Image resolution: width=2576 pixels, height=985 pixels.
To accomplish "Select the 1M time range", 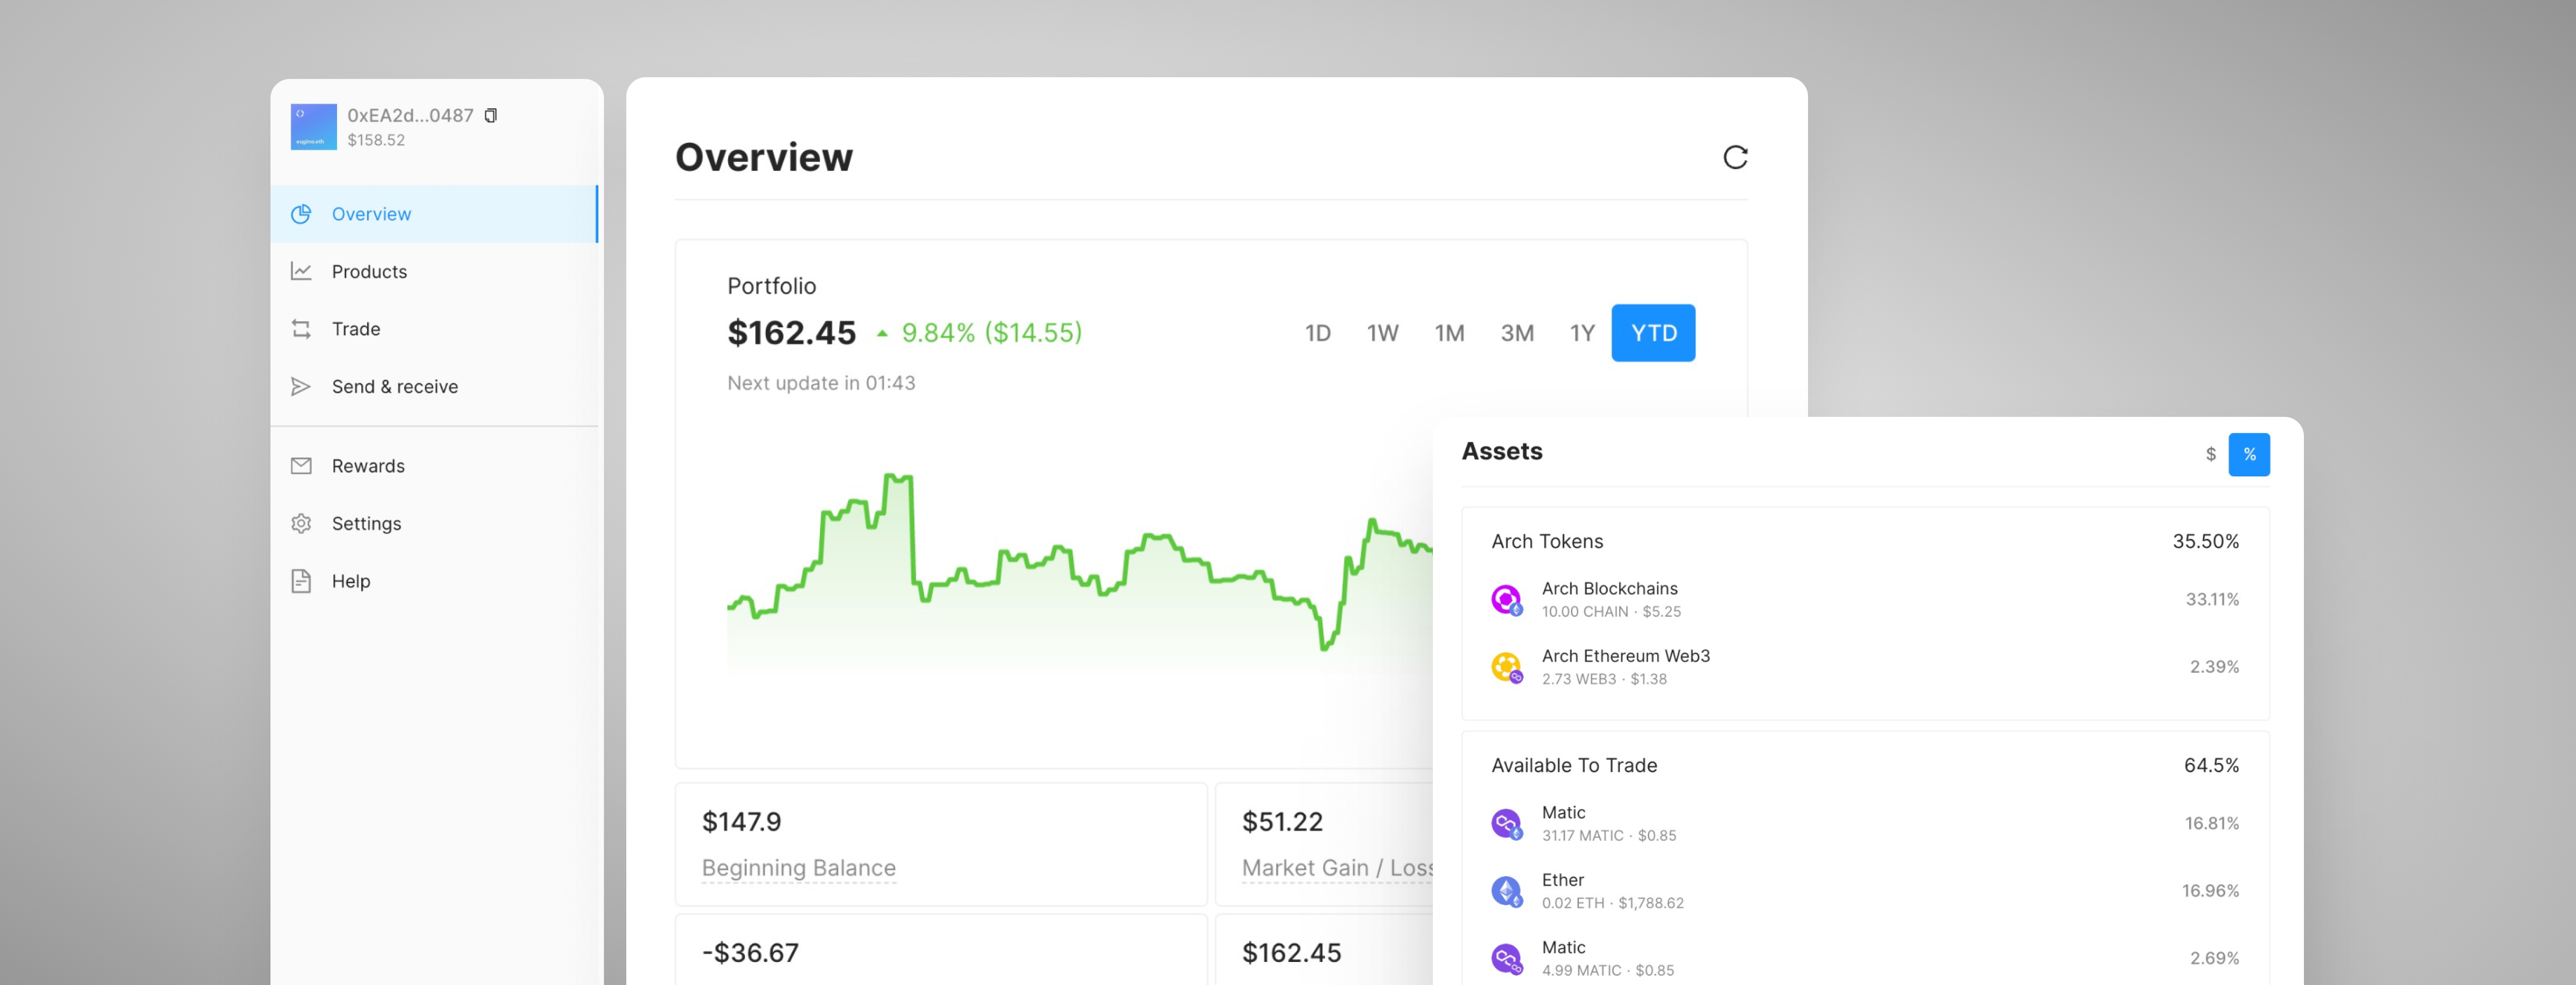I will click(x=1449, y=333).
